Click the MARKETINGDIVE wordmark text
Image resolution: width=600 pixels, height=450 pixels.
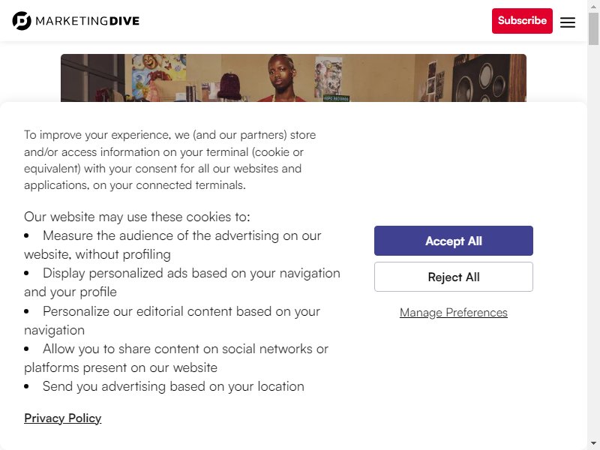click(87, 21)
